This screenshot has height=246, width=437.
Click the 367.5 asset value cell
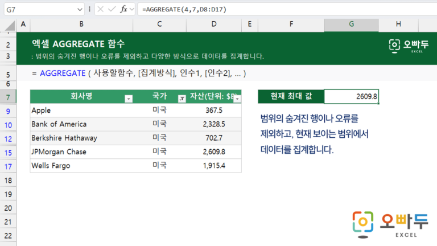(x=214, y=110)
